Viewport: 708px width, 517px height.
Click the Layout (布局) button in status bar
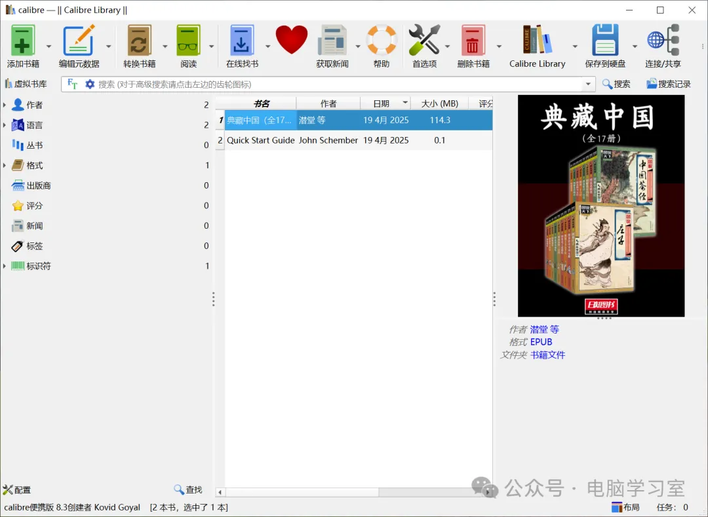[x=625, y=507]
